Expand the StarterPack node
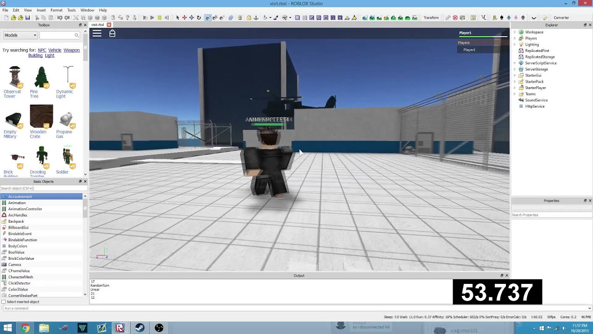This screenshot has width=593, height=334. pos(514,82)
